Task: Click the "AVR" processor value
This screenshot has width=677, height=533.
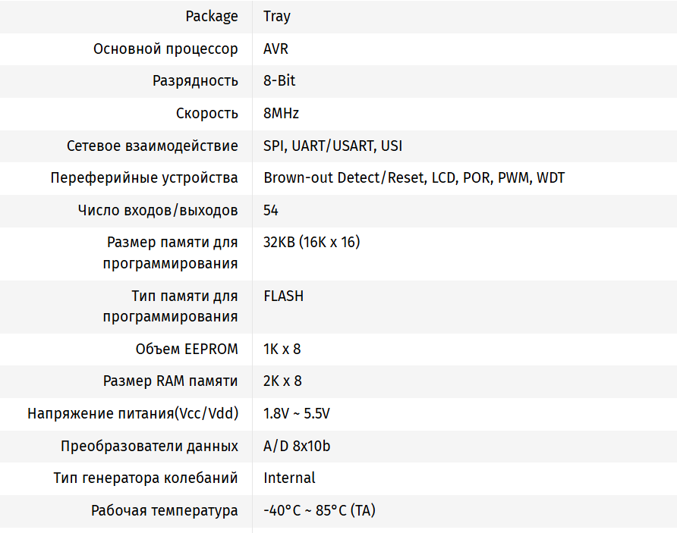Action: (x=276, y=49)
